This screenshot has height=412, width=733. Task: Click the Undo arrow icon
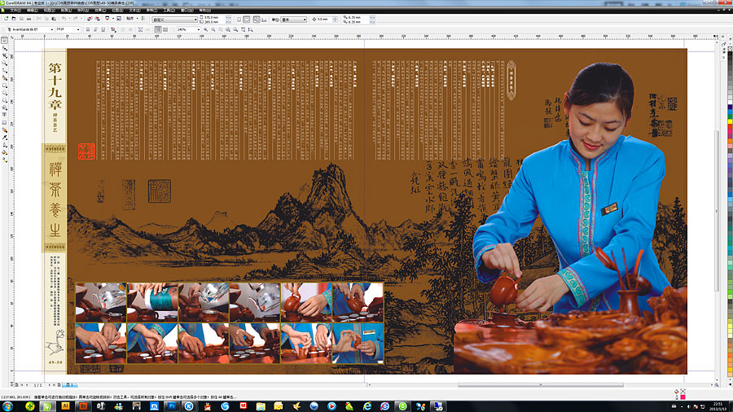click(x=63, y=19)
